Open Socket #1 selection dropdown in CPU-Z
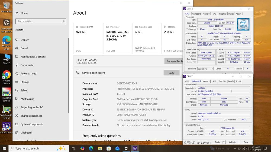 205,69
